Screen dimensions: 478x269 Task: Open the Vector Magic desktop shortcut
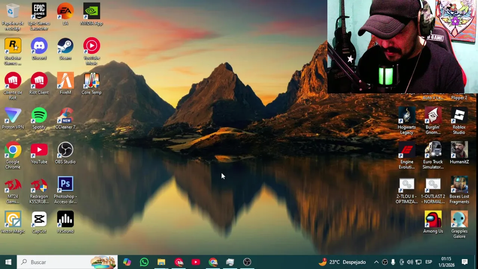13,223
